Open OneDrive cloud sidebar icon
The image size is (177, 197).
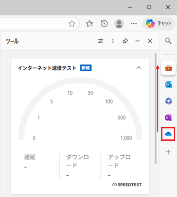[168, 134]
